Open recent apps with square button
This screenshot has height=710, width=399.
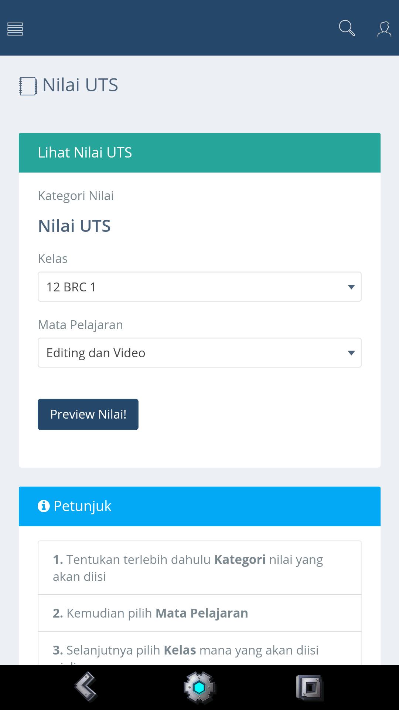click(x=310, y=687)
